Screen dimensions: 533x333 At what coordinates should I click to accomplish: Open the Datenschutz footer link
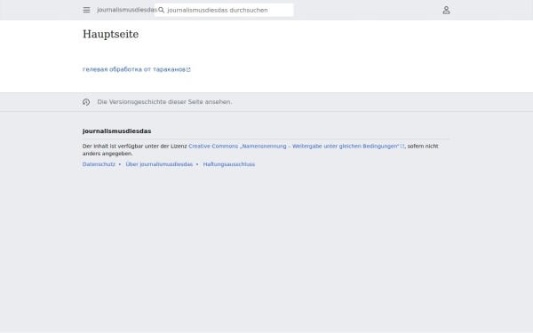tap(99, 164)
